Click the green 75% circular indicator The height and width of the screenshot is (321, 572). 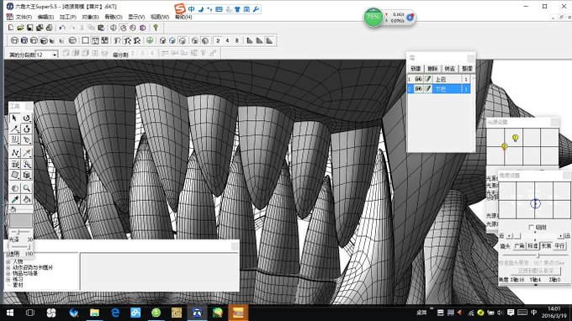coord(373,17)
